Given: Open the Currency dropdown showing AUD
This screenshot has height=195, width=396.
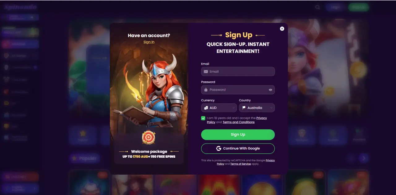Looking at the screenshot, I should coord(219,108).
